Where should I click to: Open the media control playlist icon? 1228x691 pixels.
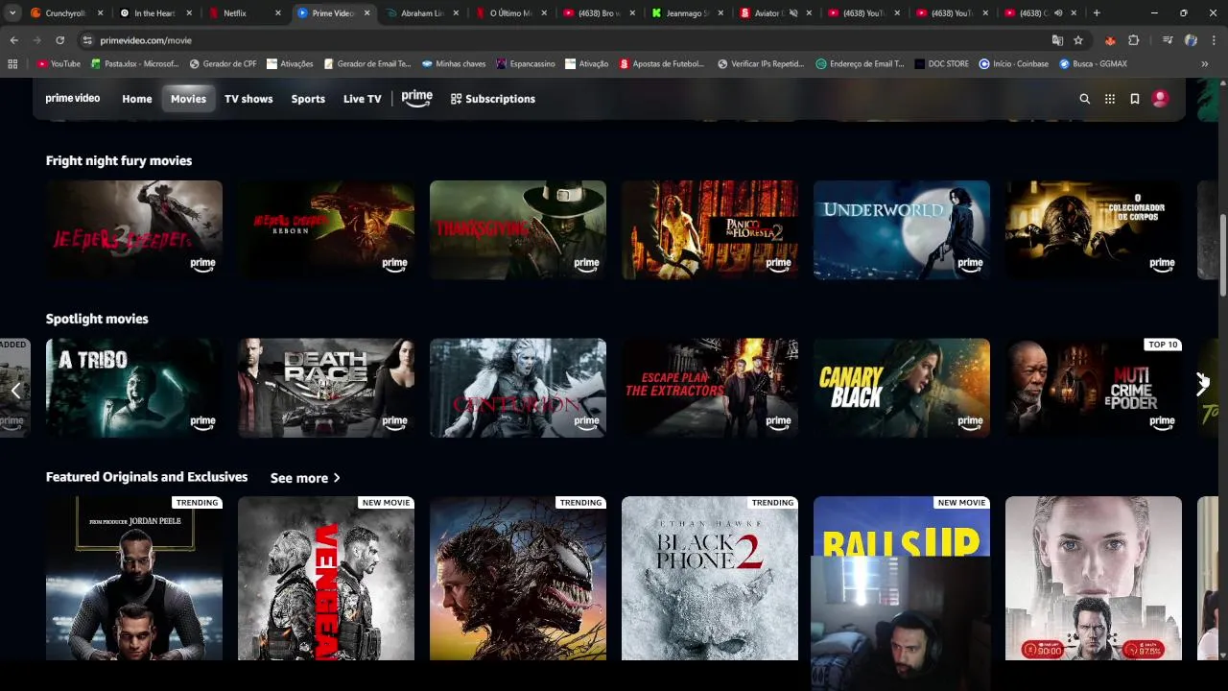[1168, 40]
